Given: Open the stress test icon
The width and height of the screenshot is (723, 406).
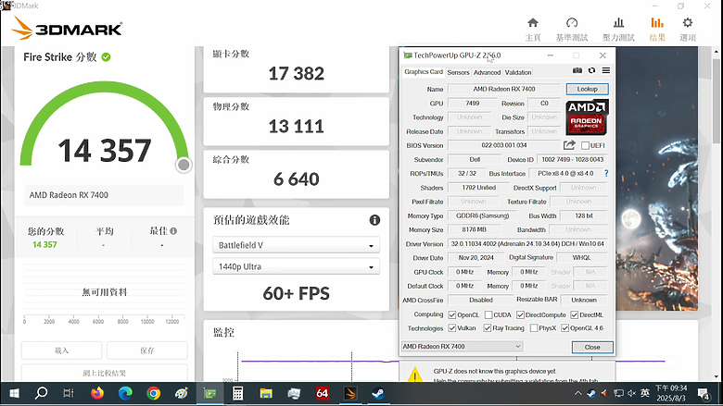Looking at the screenshot, I should click(619, 22).
